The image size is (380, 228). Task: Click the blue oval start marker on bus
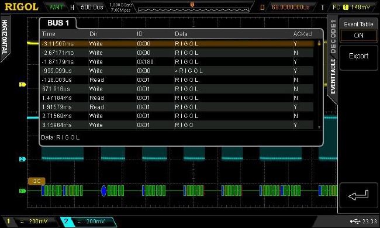click(x=103, y=191)
